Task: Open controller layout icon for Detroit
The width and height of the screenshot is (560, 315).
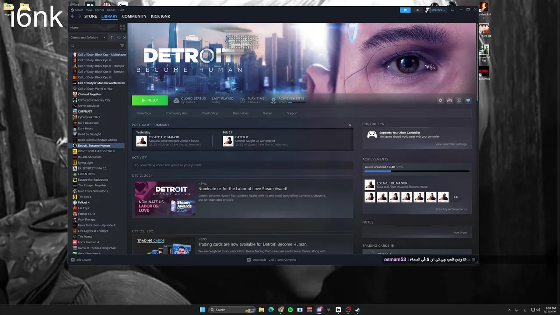Action: [x=450, y=101]
